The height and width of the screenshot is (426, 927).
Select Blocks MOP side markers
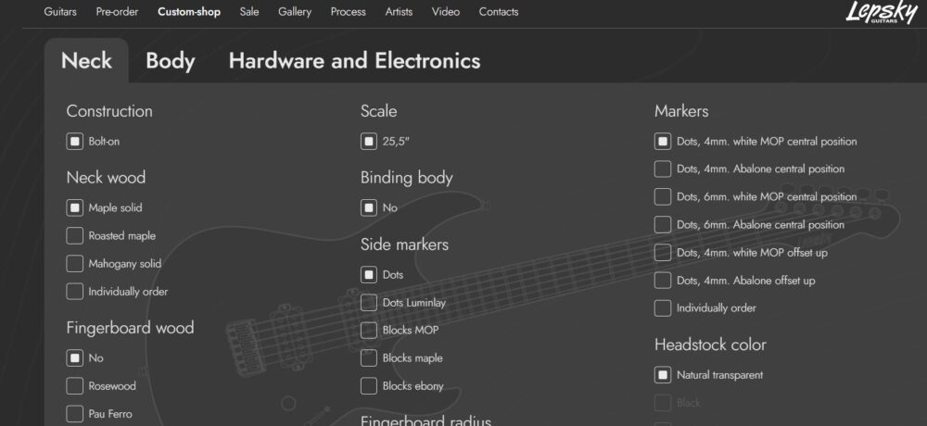(x=369, y=331)
